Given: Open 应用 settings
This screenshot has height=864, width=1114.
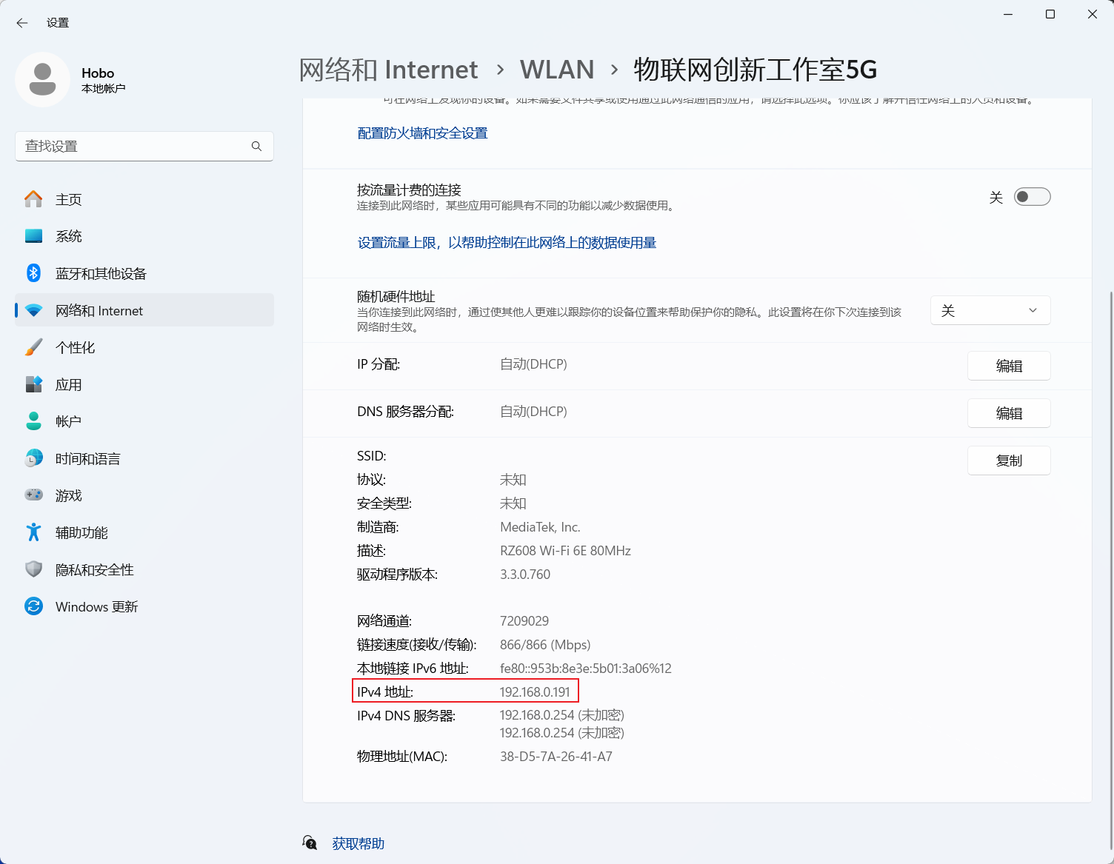Looking at the screenshot, I should 68,384.
